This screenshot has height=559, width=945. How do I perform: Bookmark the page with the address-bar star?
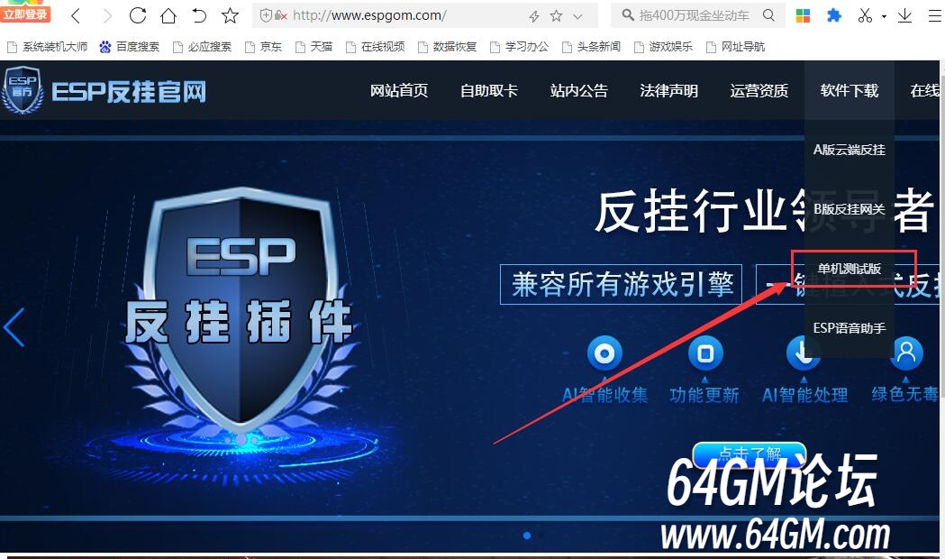click(x=556, y=15)
